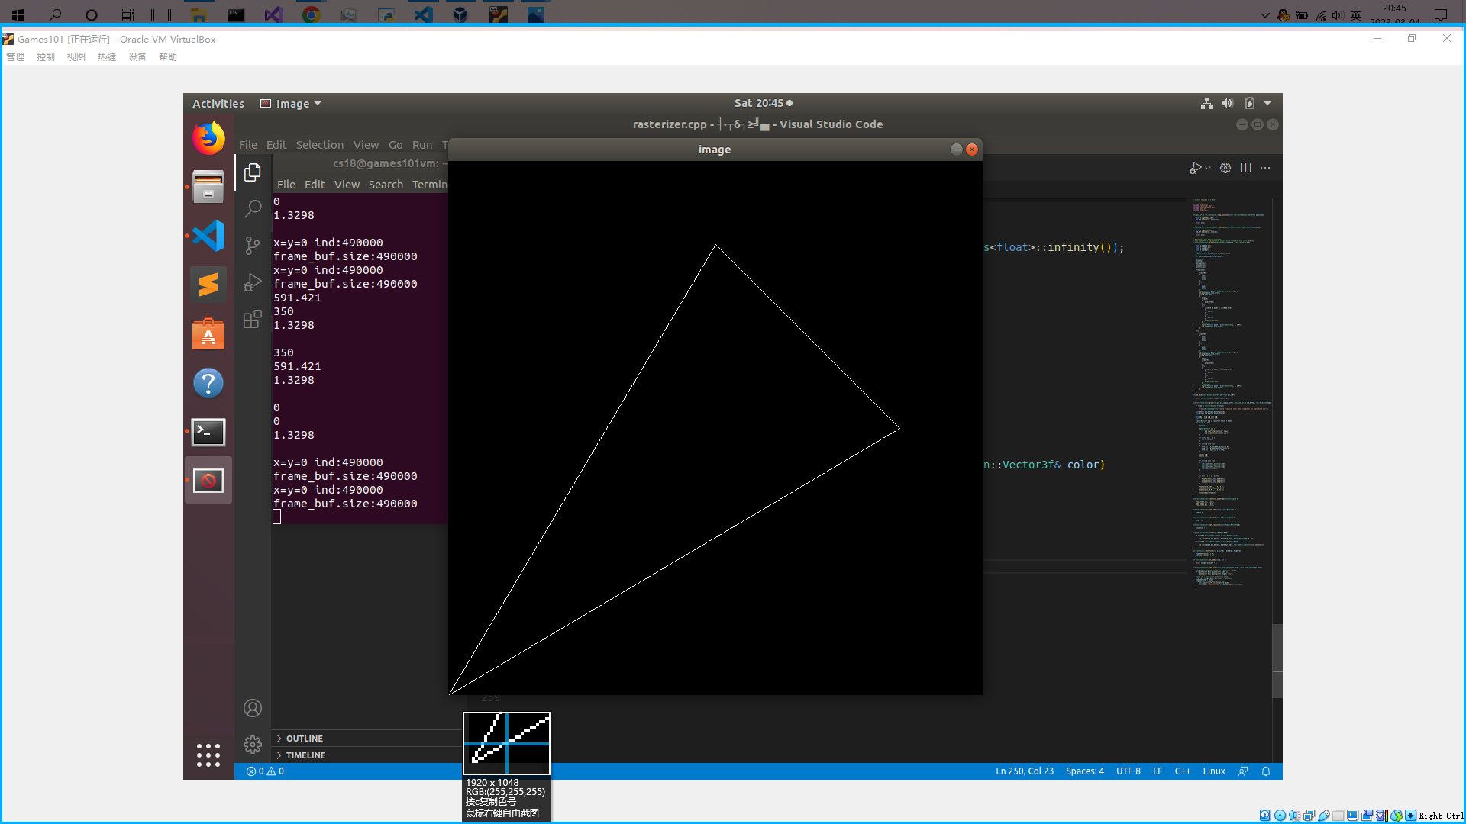1466x824 pixels.
Task: Click the volume icon in Ubuntu top bar
Action: click(1228, 103)
